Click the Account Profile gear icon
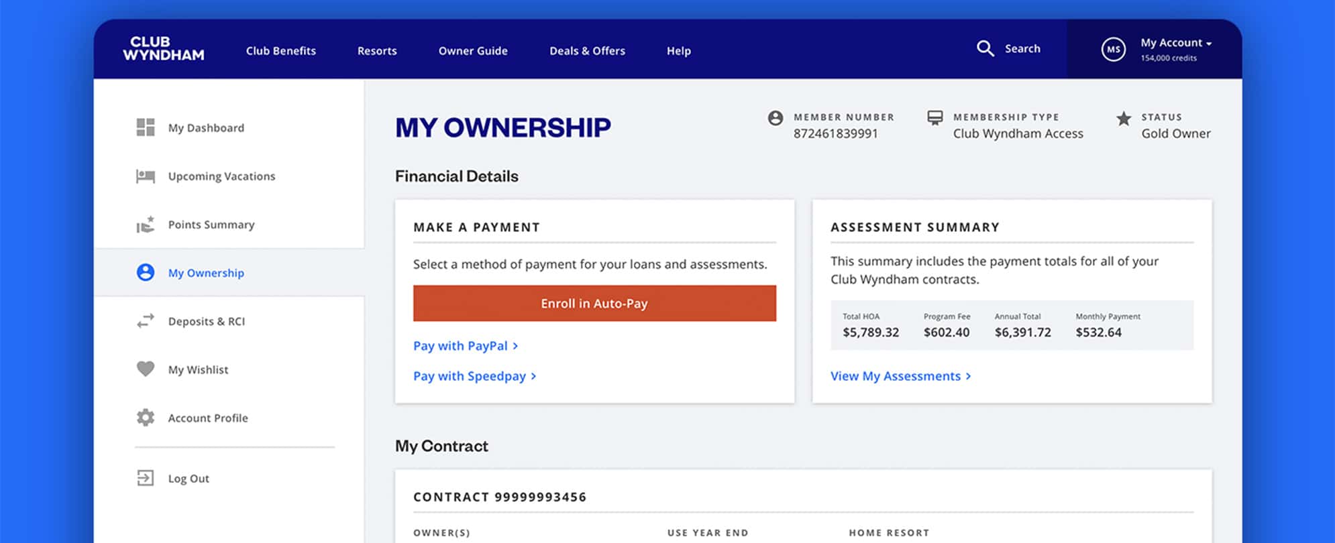 pos(146,418)
